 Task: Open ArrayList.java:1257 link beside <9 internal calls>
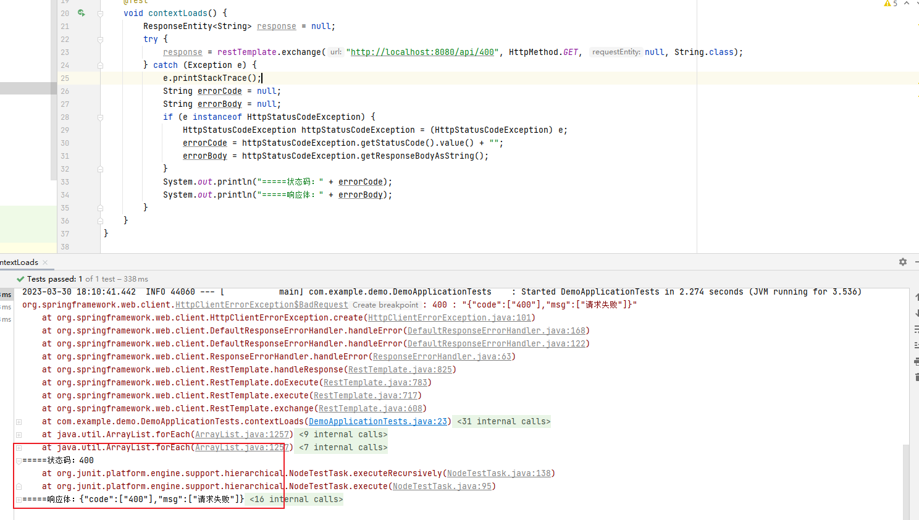click(242, 435)
